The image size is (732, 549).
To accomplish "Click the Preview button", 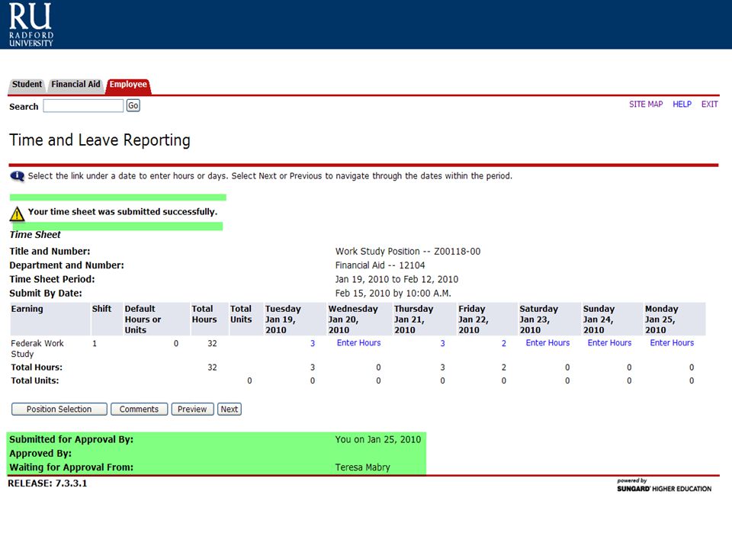I will pos(192,409).
